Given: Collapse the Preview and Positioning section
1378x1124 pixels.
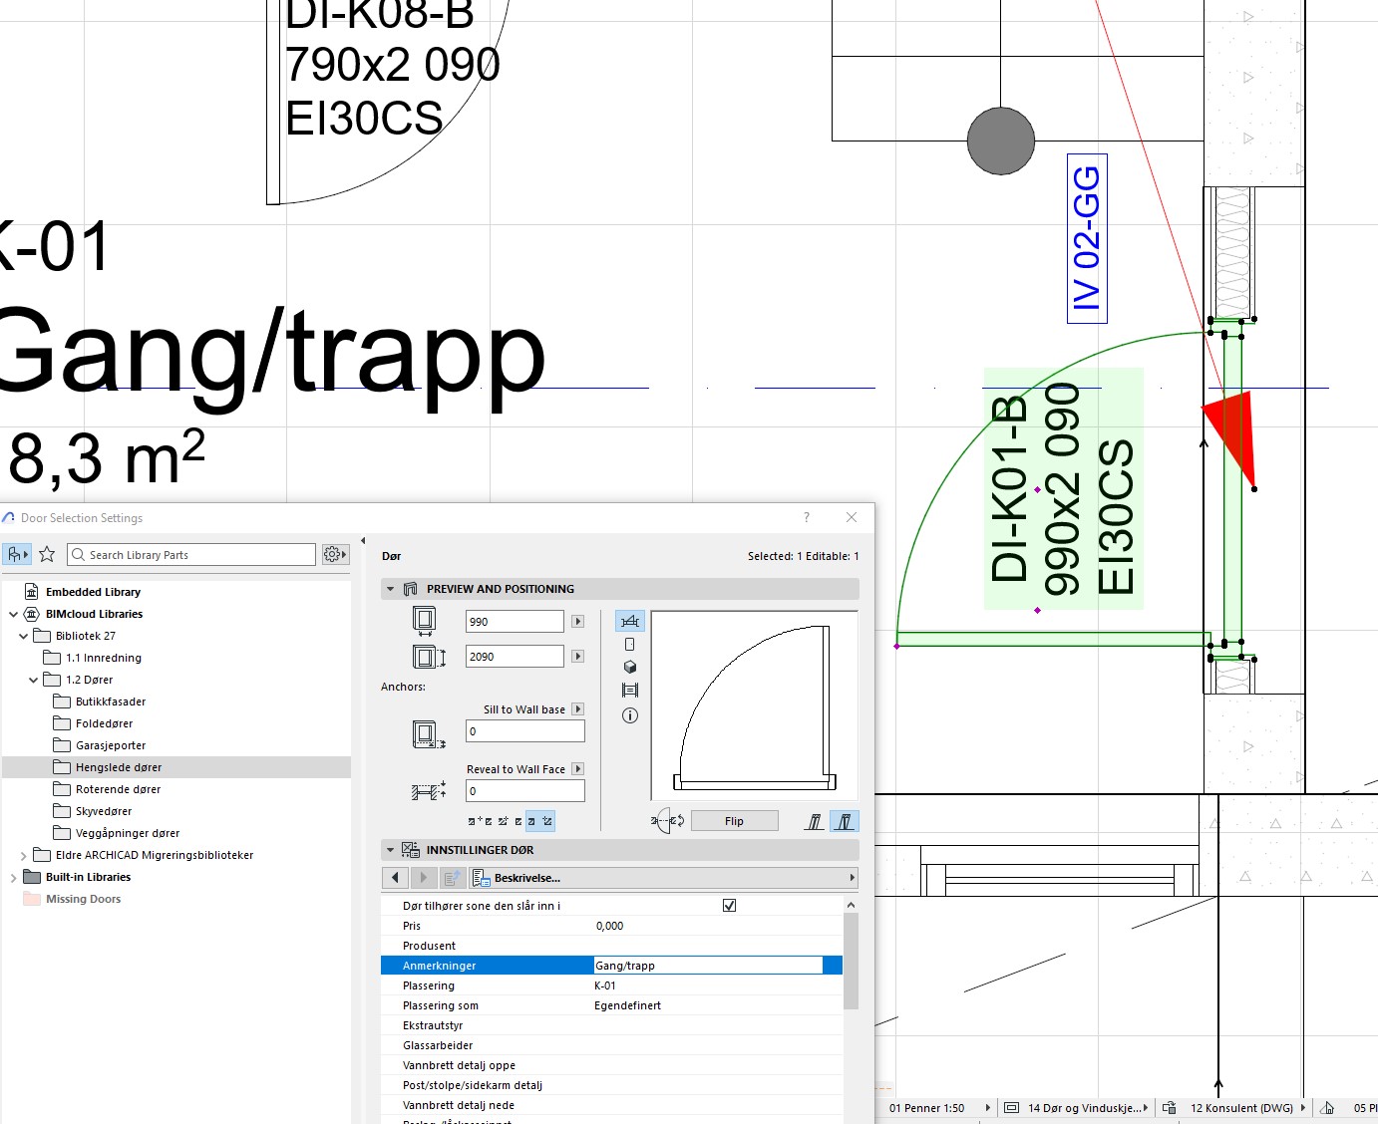Looking at the screenshot, I should [x=391, y=589].
